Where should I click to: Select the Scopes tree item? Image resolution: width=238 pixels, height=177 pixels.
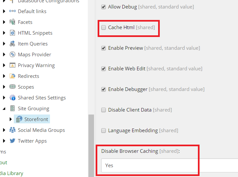coord(26,87)
